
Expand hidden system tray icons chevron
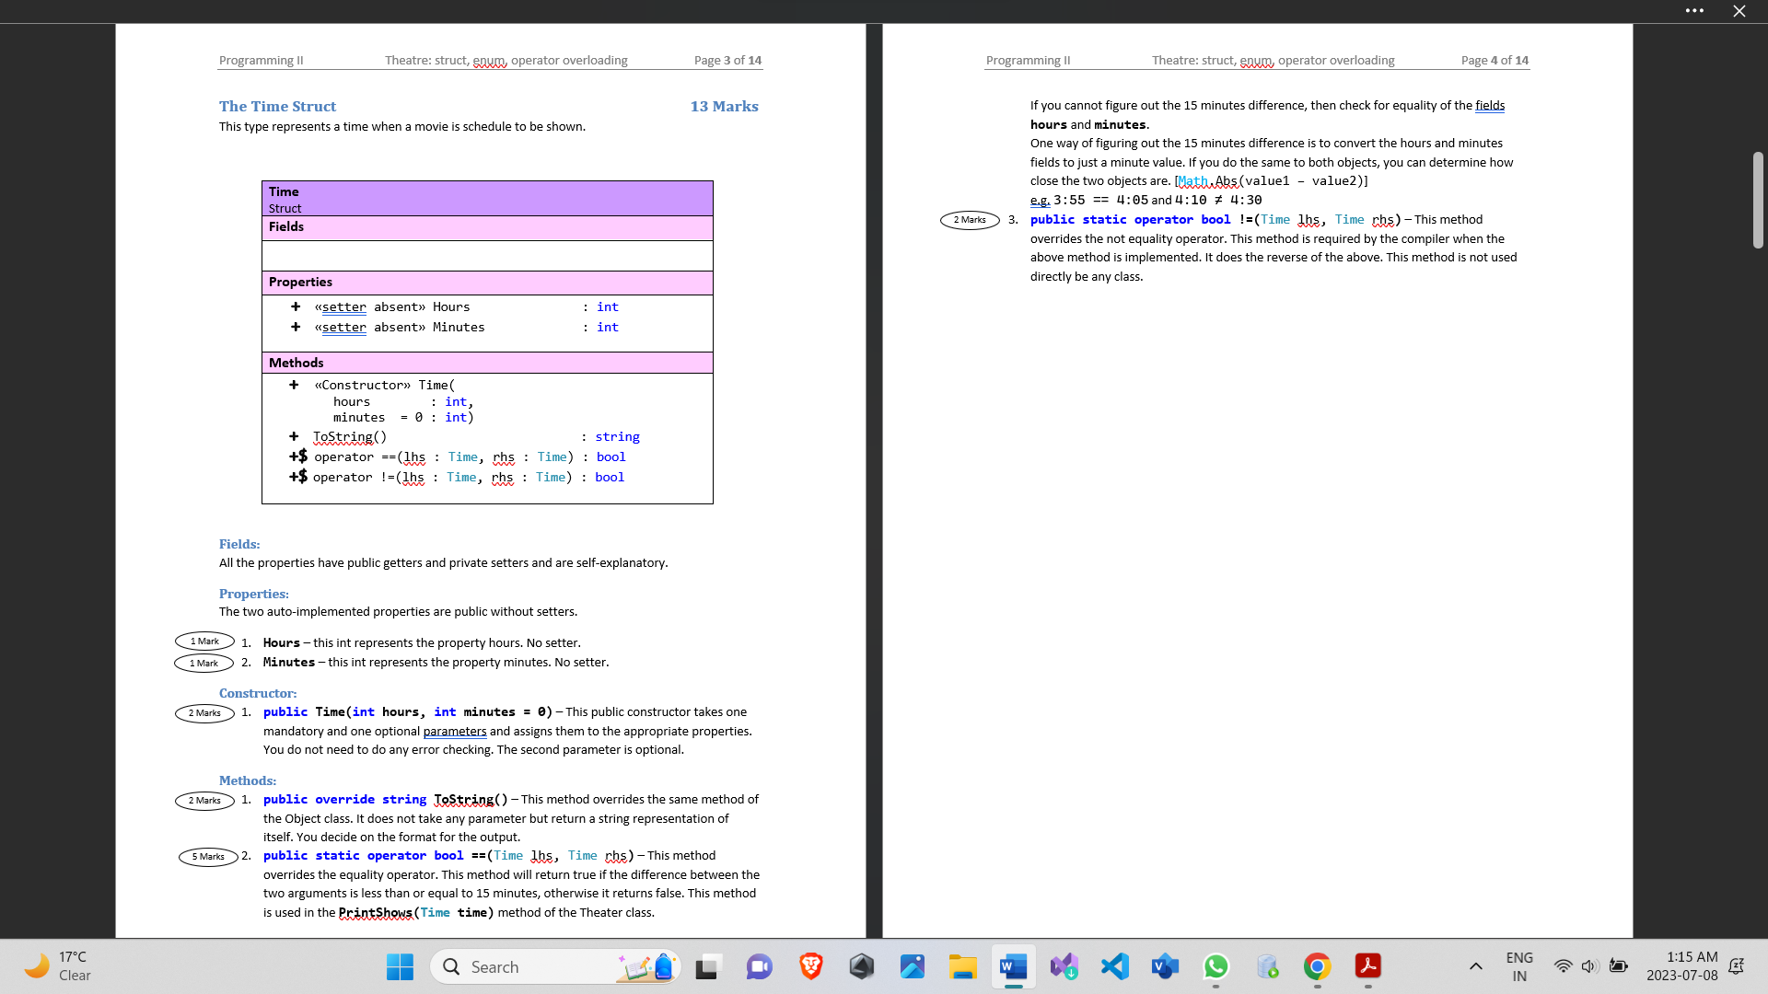pos(1475,966)
